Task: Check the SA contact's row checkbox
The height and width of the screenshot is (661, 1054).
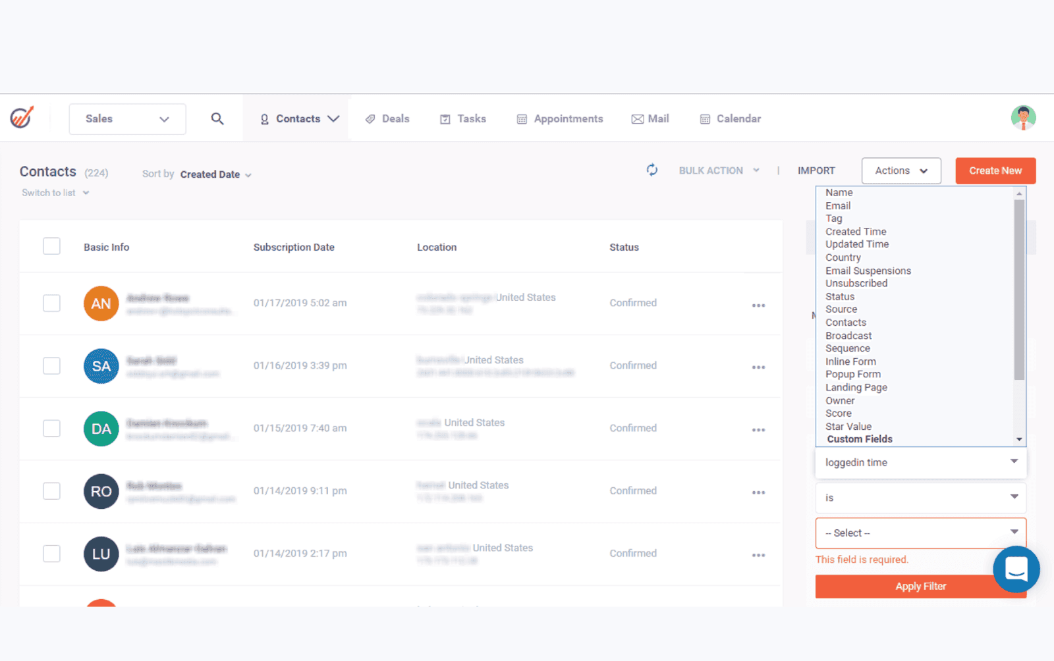Action: [x=51, y=365]
